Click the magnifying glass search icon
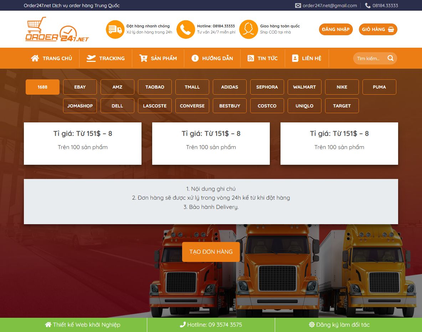Viewport: 422px width, 332px height. point(391,58)
